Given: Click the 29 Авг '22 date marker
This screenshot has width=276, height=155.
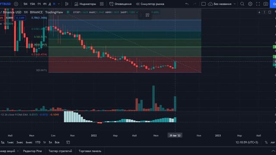Looking at the screenshot, I should pos(175,136).
